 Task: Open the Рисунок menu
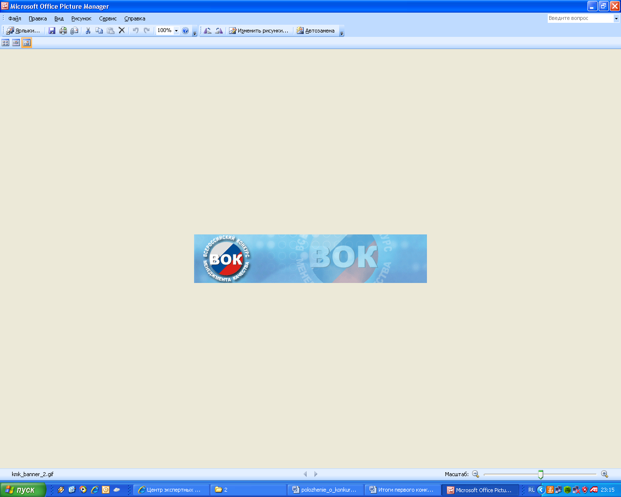81,18
